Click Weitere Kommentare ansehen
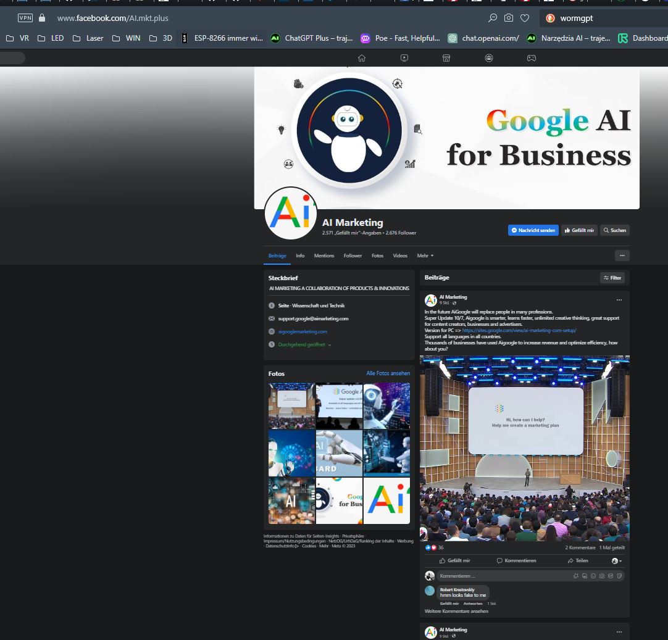 (x=456, y=611)
